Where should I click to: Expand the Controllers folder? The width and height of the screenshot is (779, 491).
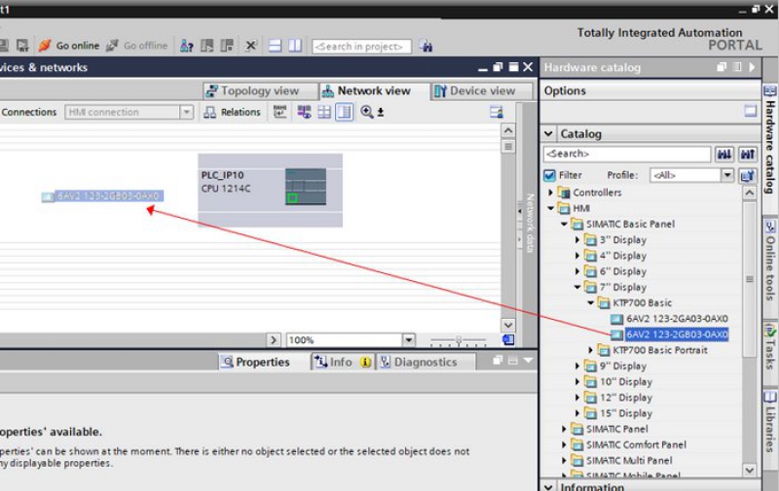550,193
